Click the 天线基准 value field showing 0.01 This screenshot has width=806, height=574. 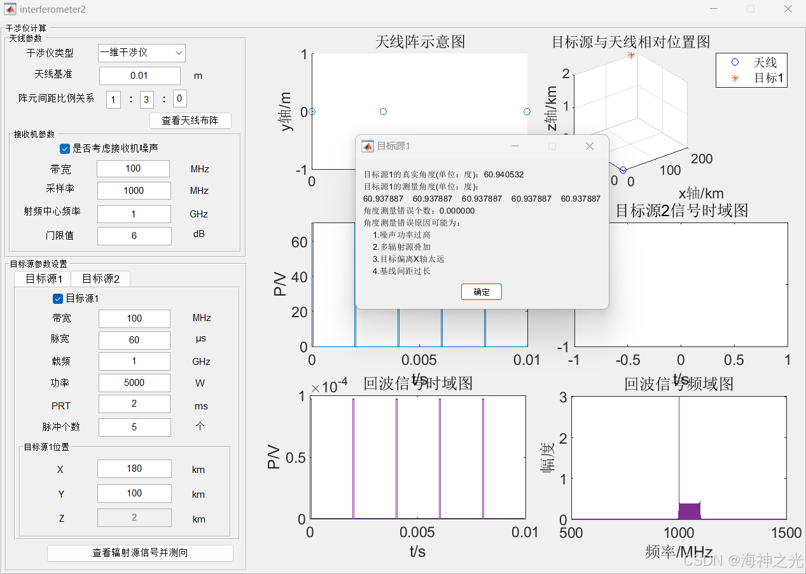click(x=139, y=75)
